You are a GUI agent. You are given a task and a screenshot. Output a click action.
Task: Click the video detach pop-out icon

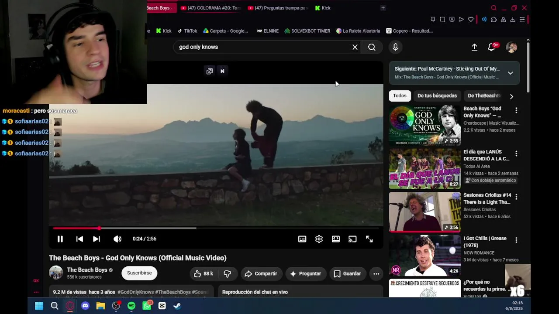(210, 71)
